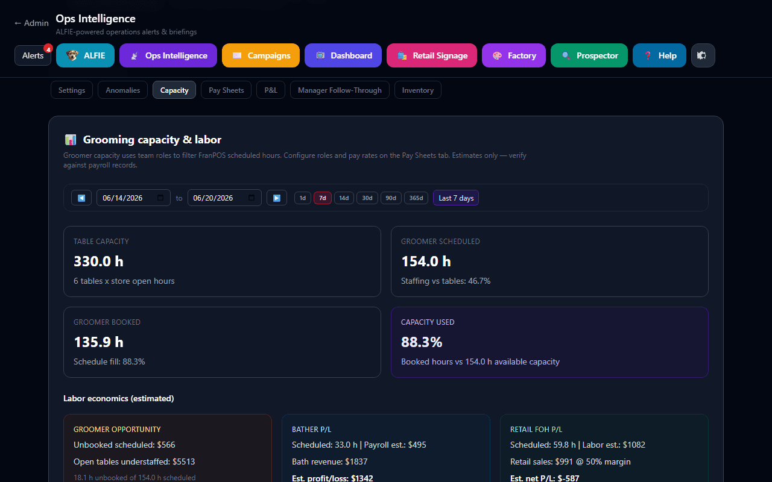
Task: Select the 30d range preset
Action: (367, 198)
